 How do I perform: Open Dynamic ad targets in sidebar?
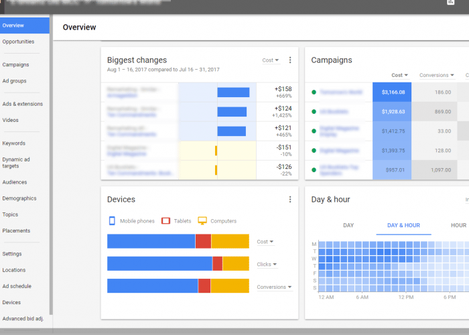(16, 163)
